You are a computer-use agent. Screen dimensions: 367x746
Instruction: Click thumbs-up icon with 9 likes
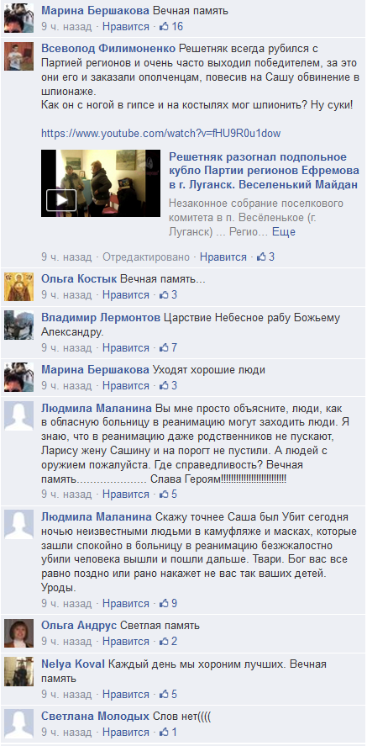click(x=165, y=604)
